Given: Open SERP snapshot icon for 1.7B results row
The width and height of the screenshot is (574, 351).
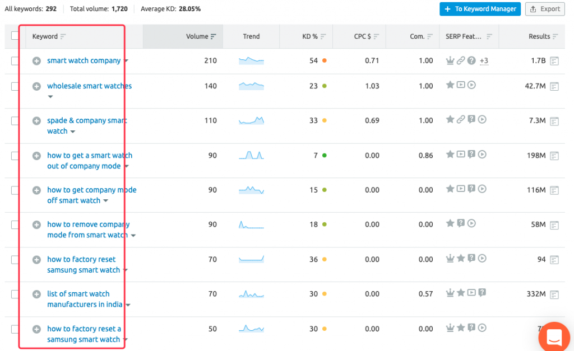Looking at the screenshot, I should tap(554, 60).
